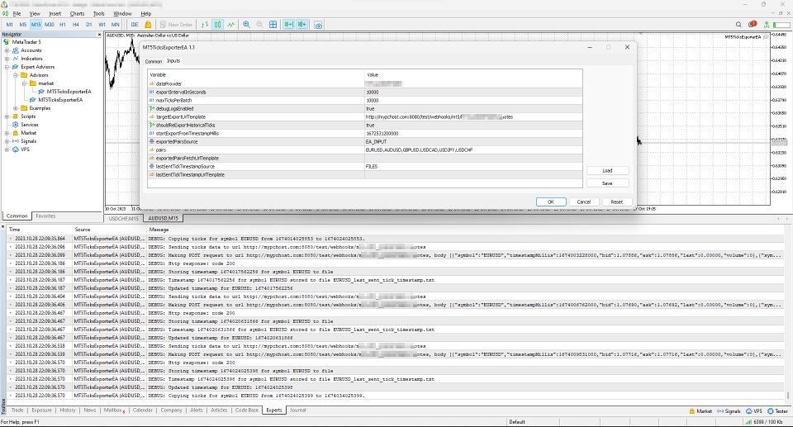Open notifications icon with red badge
Image resolution: width=793 pixels, height=427 pixels.
coord(752,24)
